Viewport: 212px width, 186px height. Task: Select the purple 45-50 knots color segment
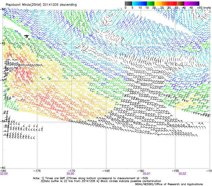point(195,3)
